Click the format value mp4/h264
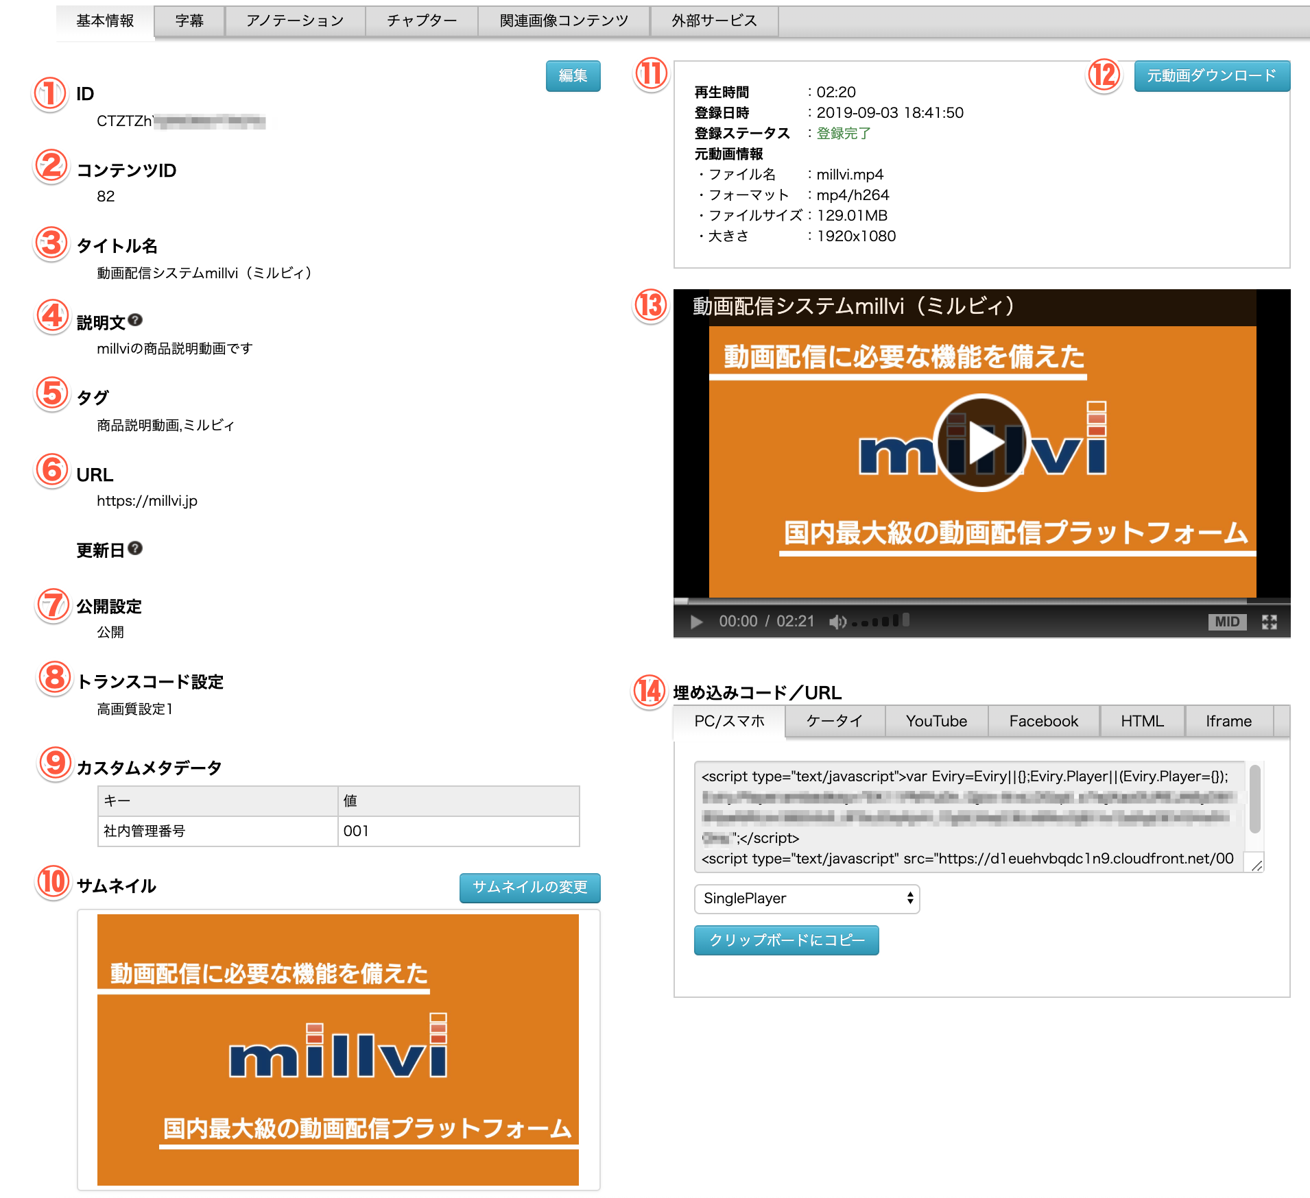Screen dimensions: 1310x1198 pos(853,195)
